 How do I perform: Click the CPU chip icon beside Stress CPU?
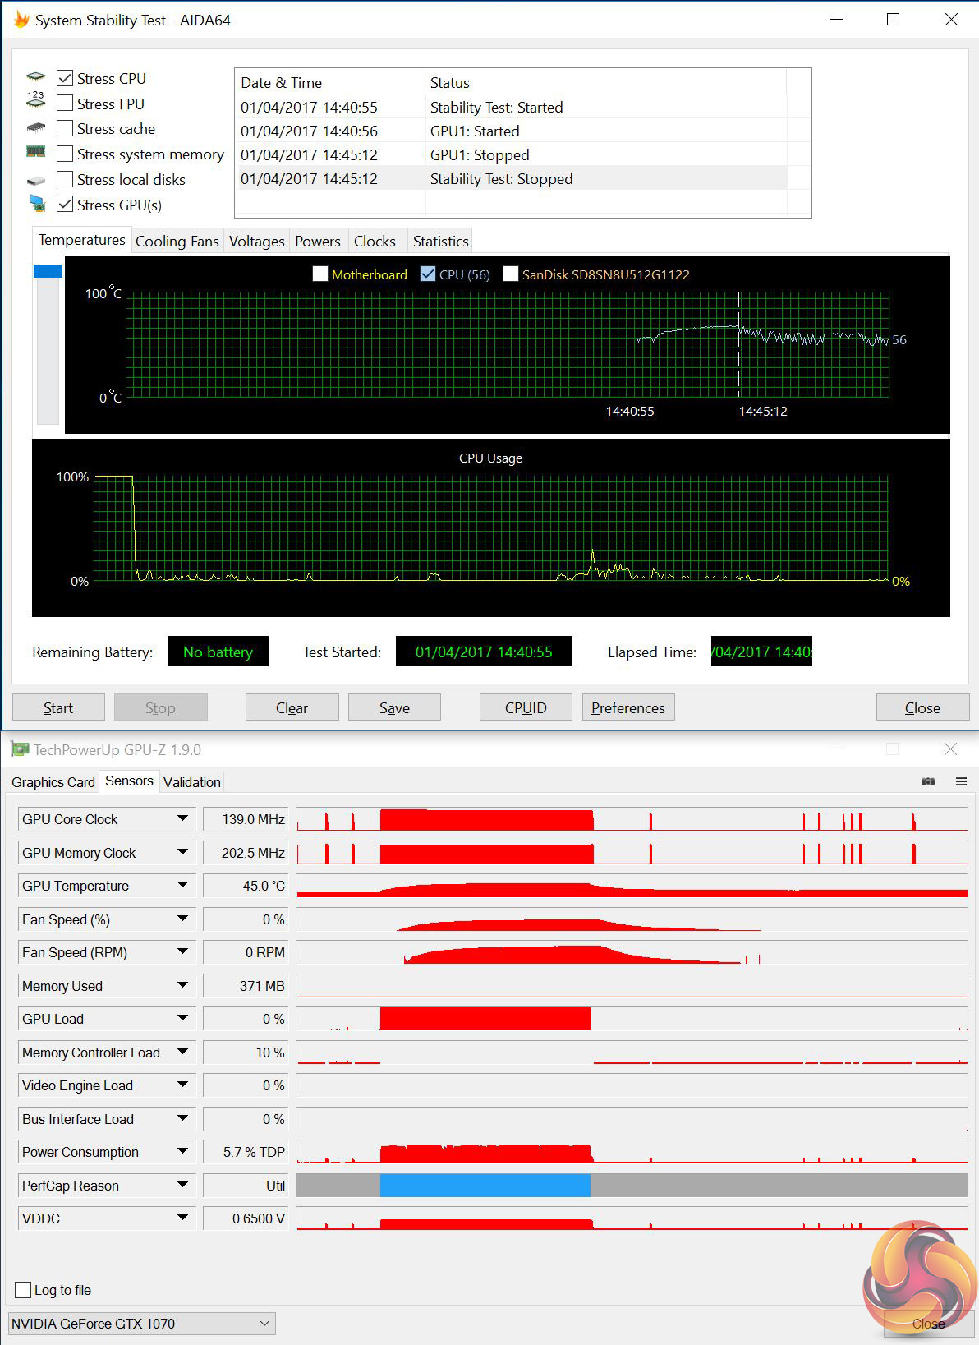click(36, 77)
